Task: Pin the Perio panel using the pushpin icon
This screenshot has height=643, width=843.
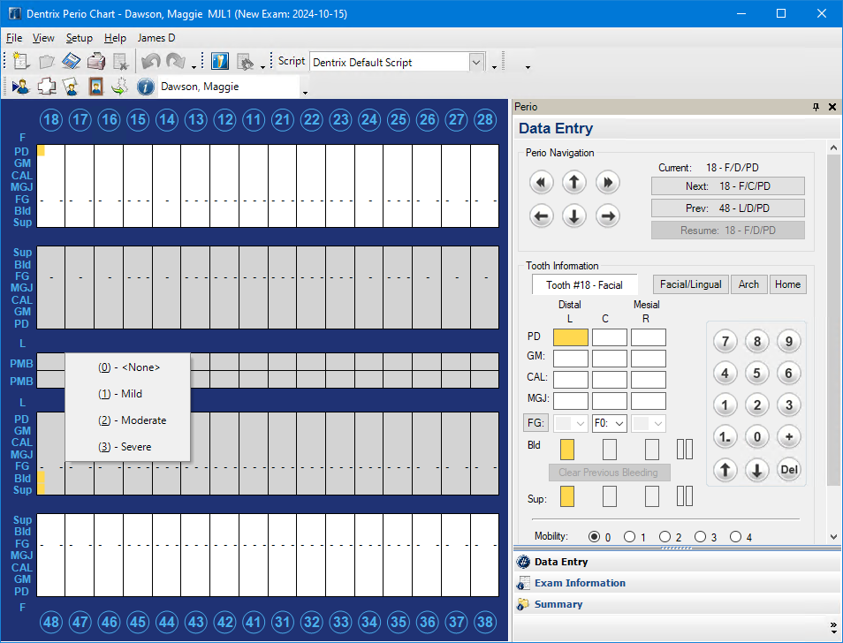Action: pyautogui.click(x=816, y=107)
